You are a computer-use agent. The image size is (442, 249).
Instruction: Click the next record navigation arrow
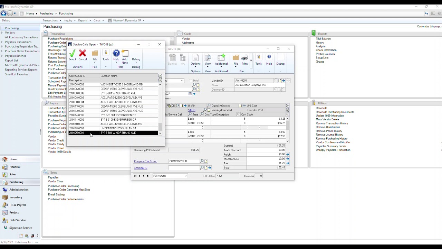pyautogui.click(x=143, y=176)
